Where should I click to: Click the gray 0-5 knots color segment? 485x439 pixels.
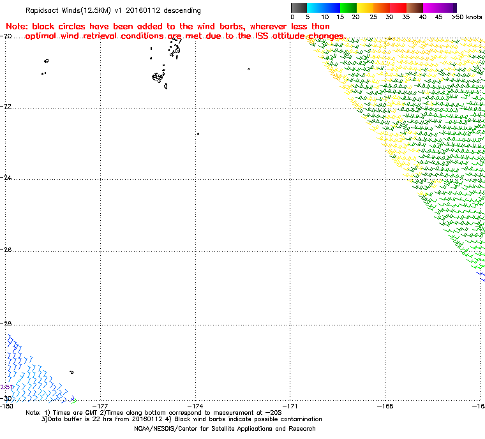299,8
